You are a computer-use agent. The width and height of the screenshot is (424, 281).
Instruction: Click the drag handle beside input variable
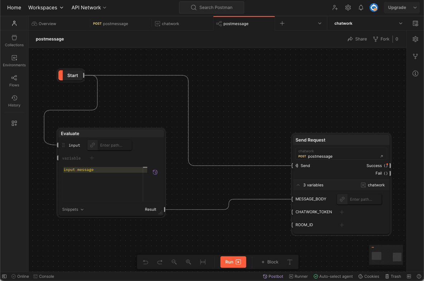63,146
